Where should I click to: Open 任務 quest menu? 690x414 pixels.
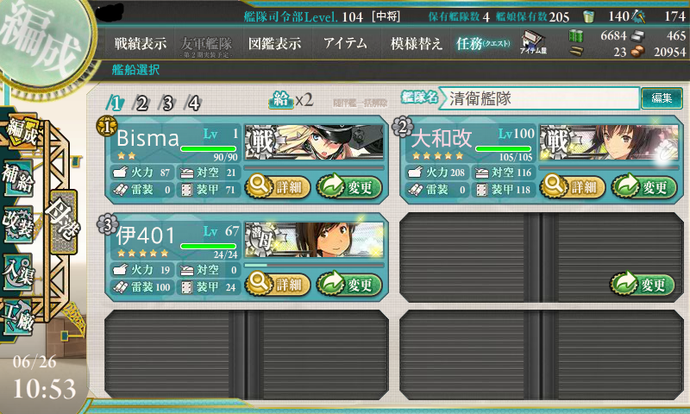pyautogui.click(x=483, y=43)
